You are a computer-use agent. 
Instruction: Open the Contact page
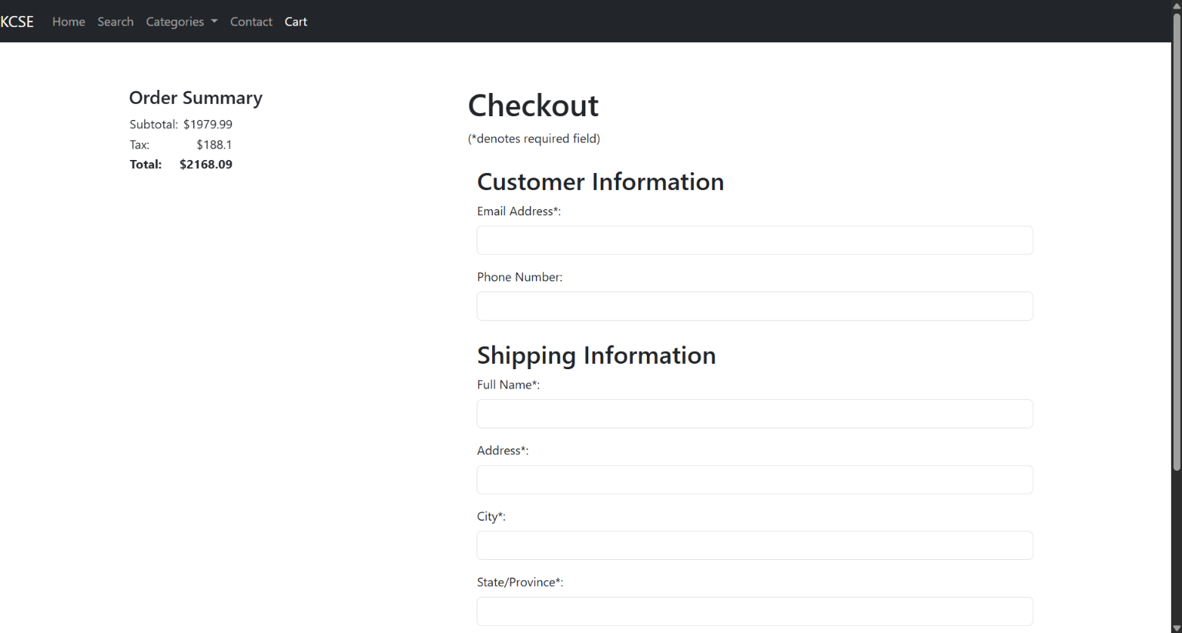(x=251, y=22)
